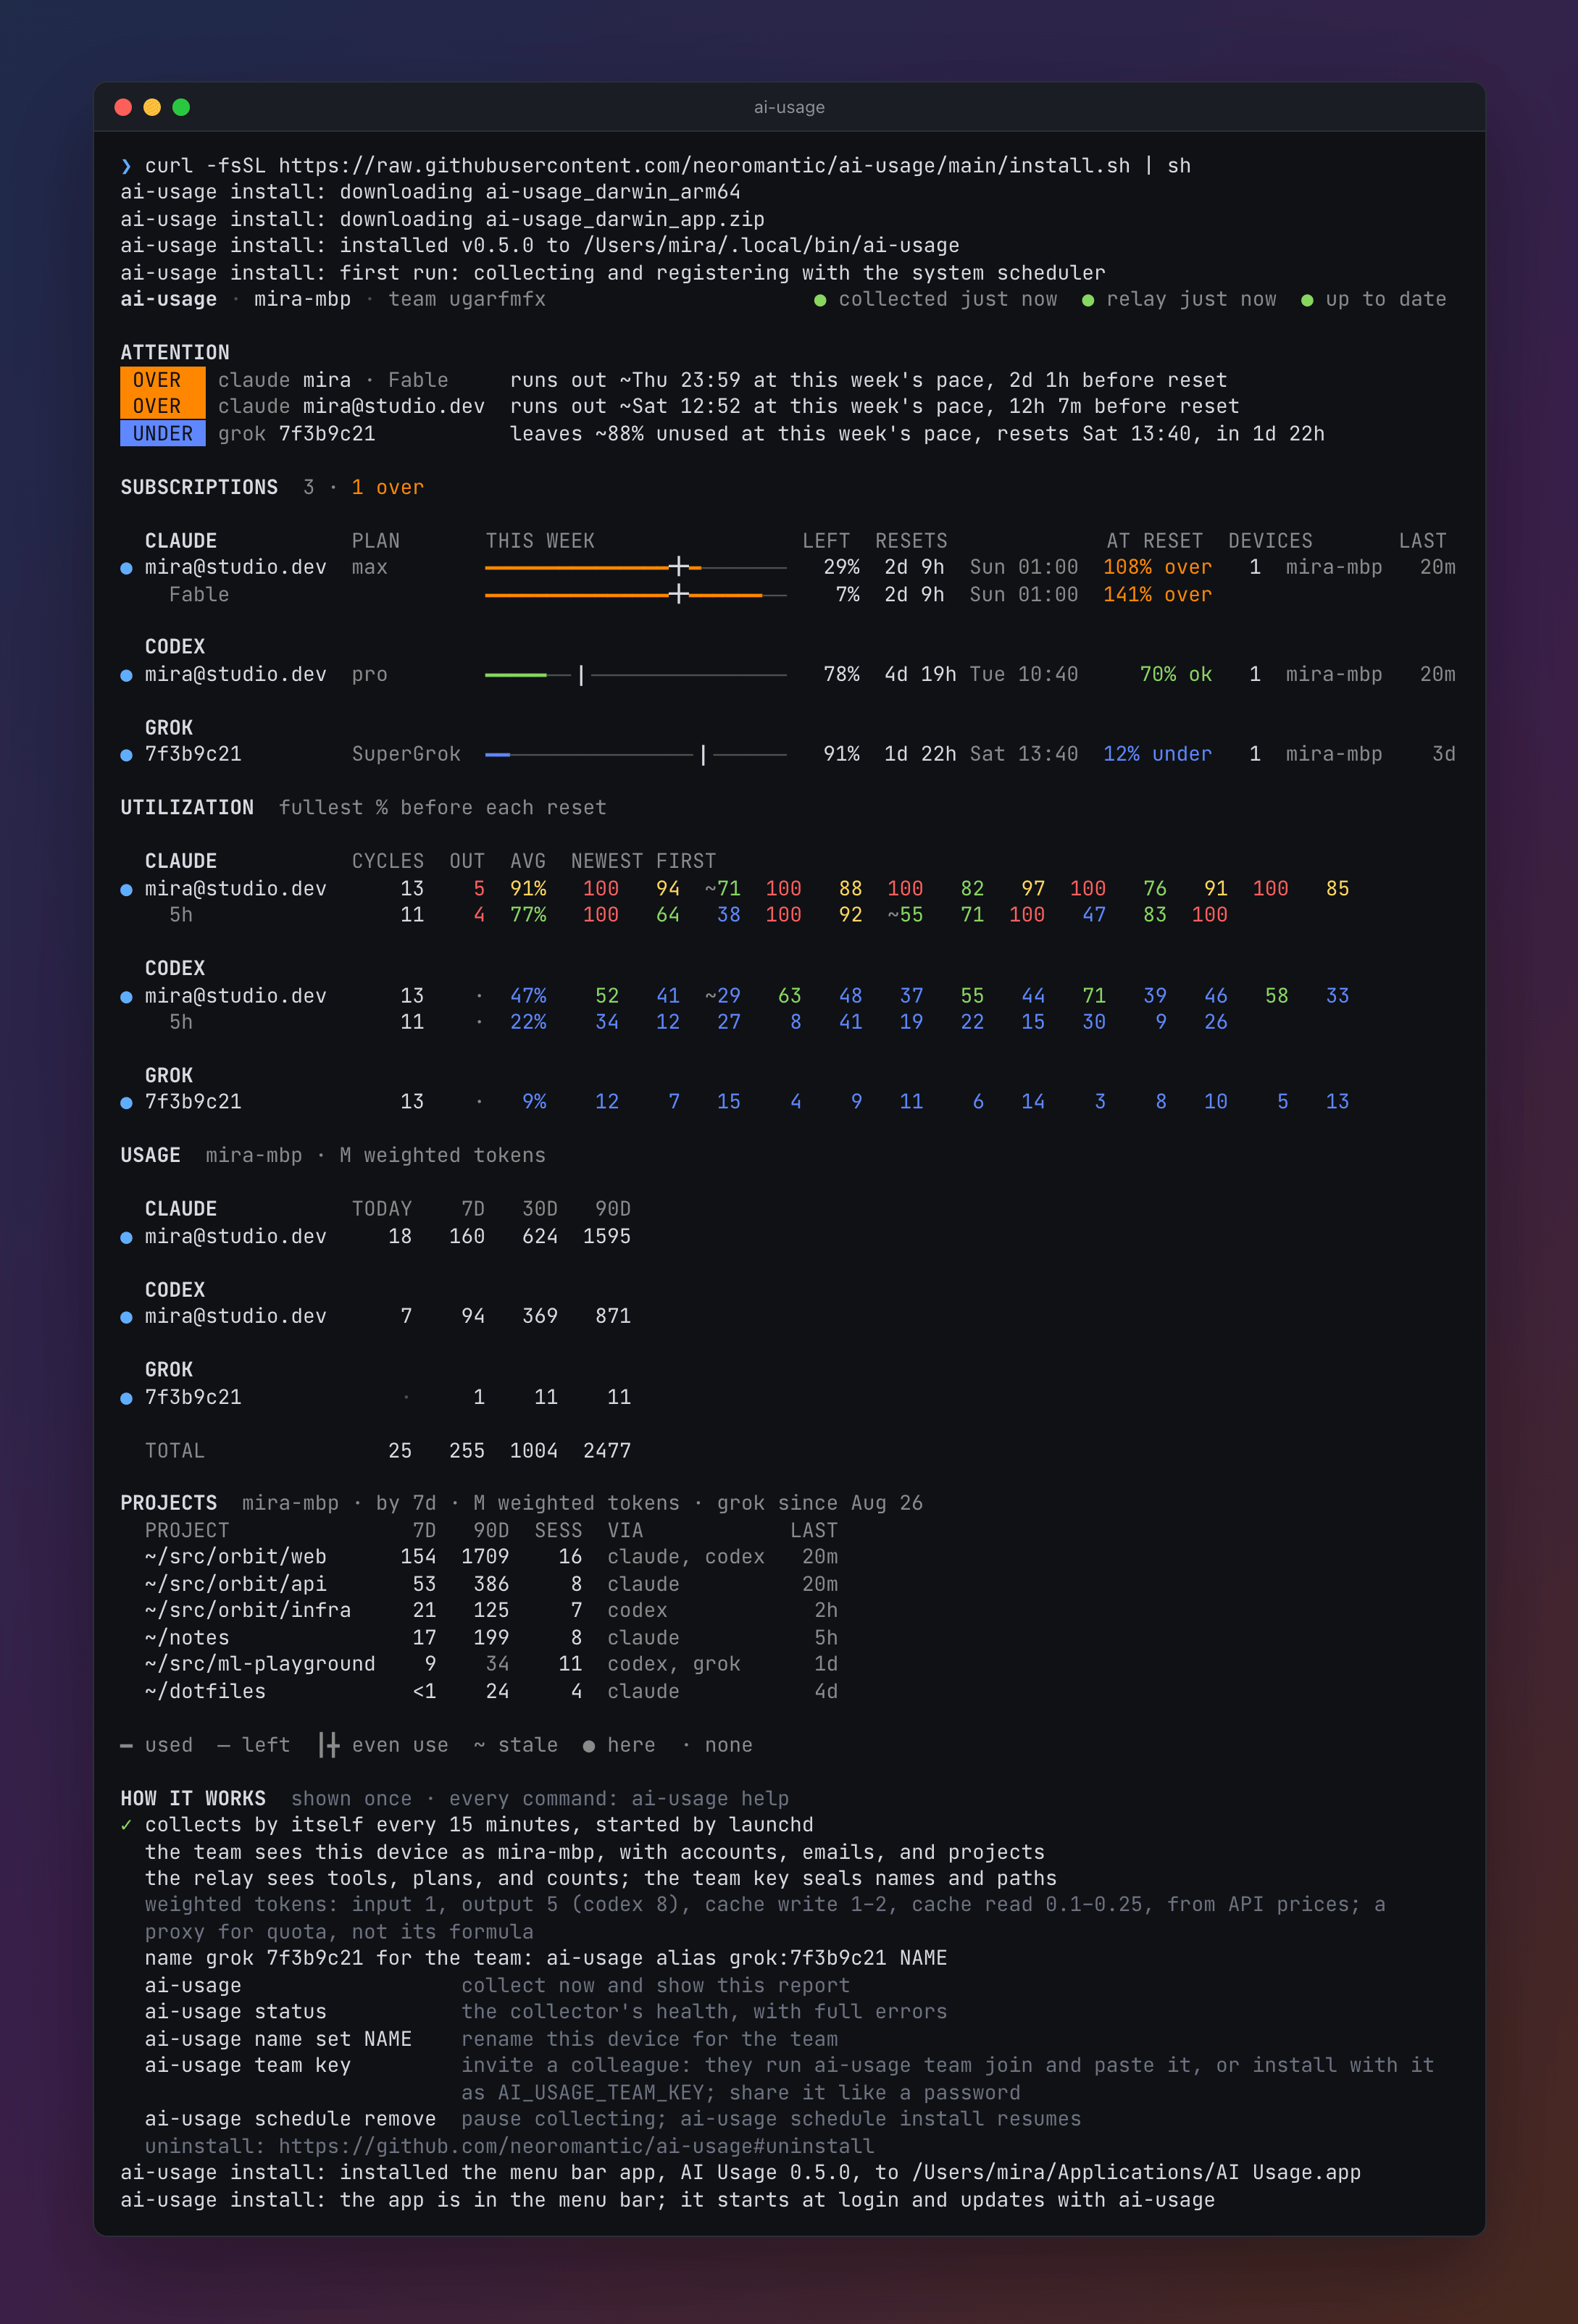The image size is (1578, 2324).
Task: Click the 'ai-usage name set NAME' command
Action: coord(278,2039)
